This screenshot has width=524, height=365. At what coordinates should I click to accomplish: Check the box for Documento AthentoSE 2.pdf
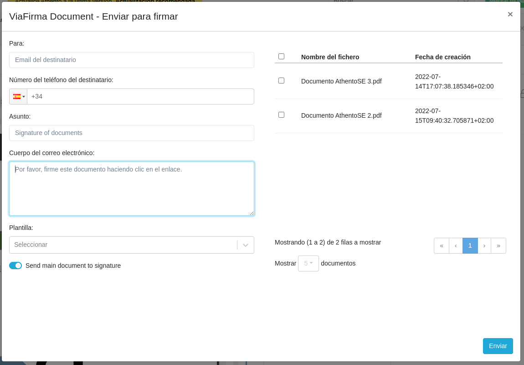click(281, 115)
